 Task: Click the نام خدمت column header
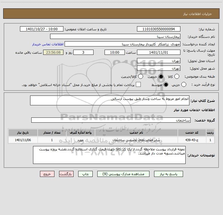pos(136,133)
